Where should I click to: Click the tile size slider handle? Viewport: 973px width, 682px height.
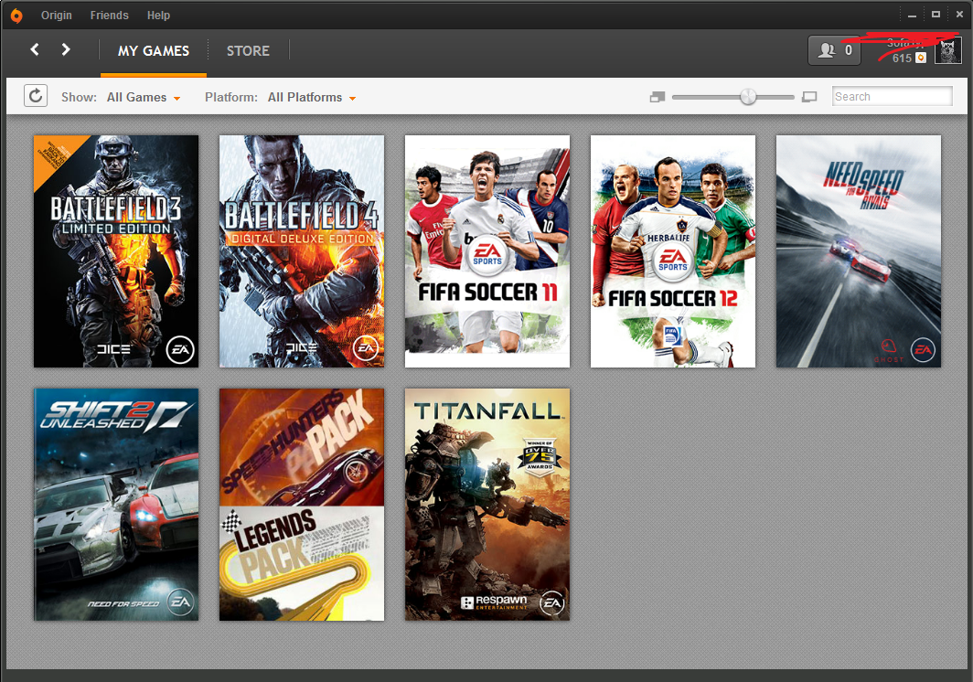coord(748,97)
